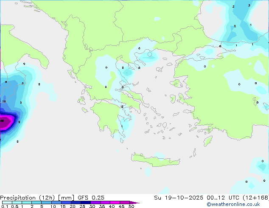
Task: Click legend tick label '50'
Action: (131, 206)
